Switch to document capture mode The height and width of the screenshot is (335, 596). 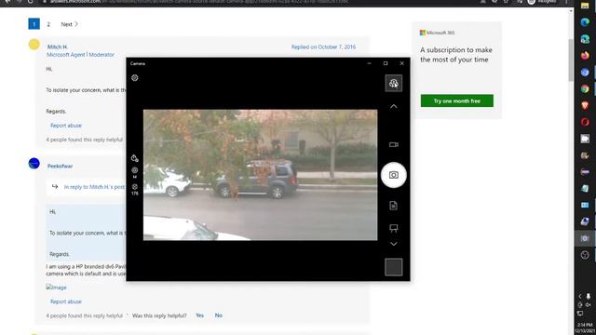(393, 206)
